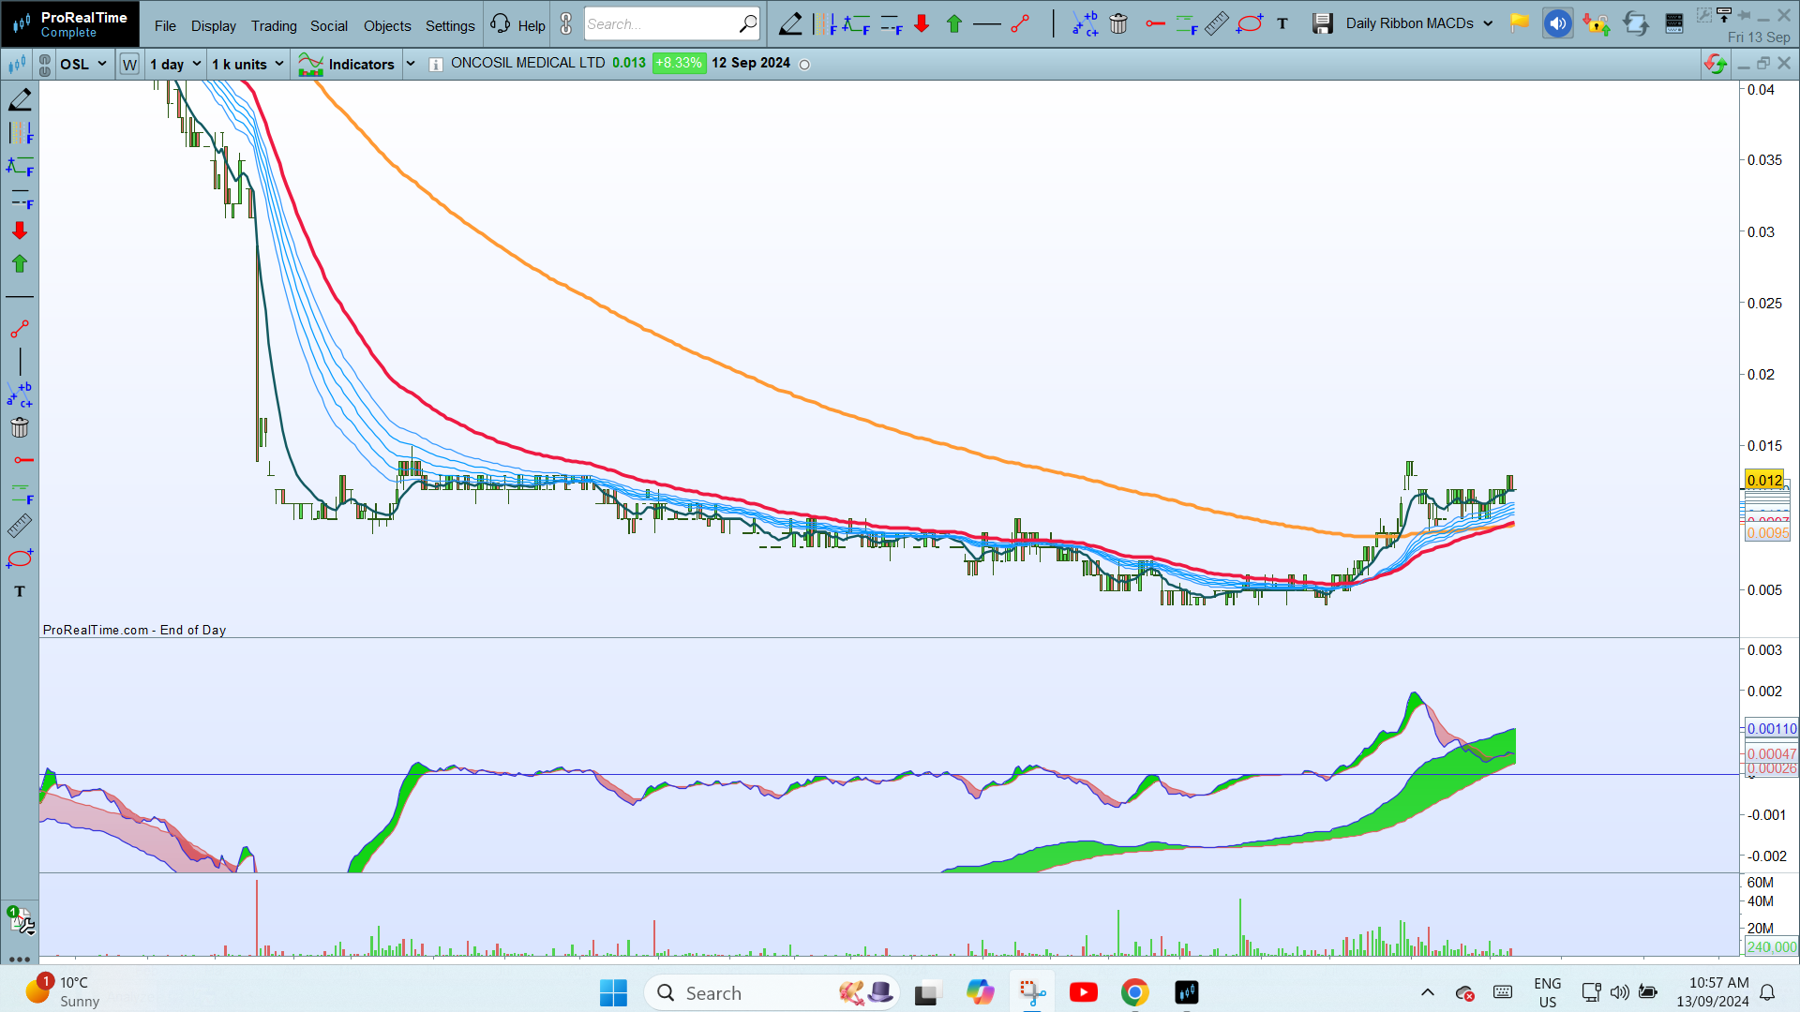The height and width of the screenshot is (1012, 1800).
Task: Show hidden icons in the system tray
Action: coord(1427,992)
